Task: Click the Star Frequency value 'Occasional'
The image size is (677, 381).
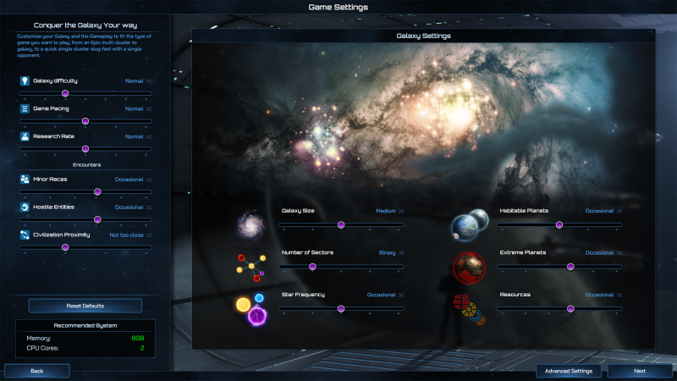Action: click(x=382, y=295)
